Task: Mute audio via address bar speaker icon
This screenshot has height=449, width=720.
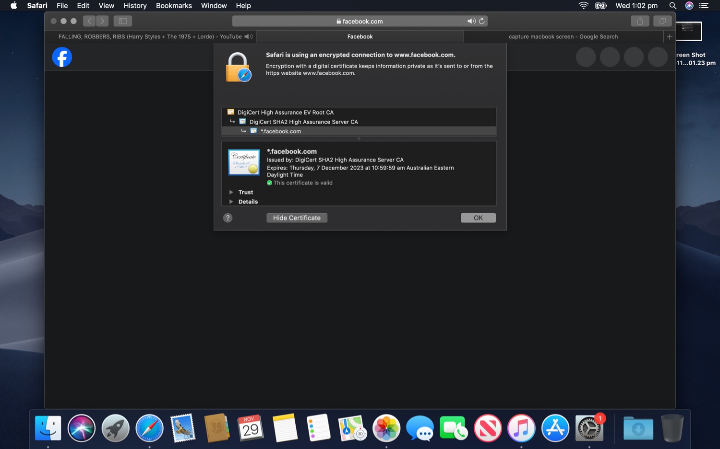Action: [x=471, y=21]
